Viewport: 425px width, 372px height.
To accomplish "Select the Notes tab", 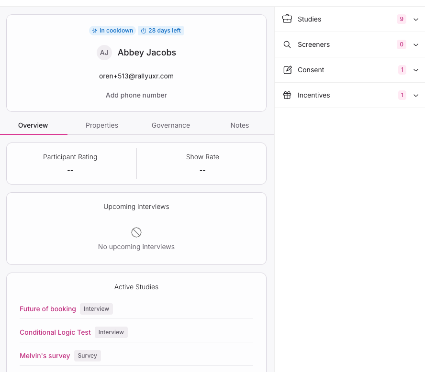I will click(240, 125).
